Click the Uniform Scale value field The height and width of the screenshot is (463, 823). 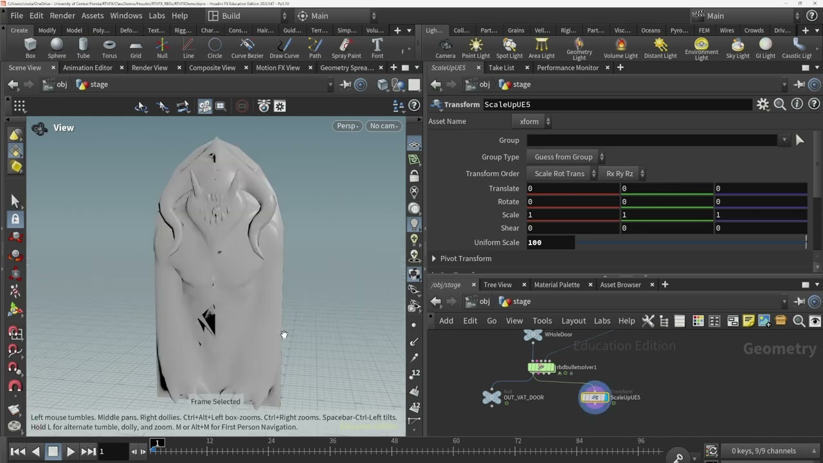point(550,242)
